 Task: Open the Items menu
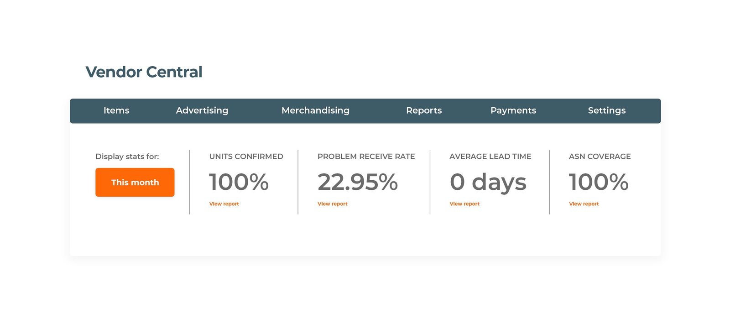116,110
